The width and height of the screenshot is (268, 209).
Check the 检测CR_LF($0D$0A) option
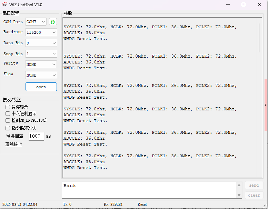pyautogui.click(x=8, y=121)
